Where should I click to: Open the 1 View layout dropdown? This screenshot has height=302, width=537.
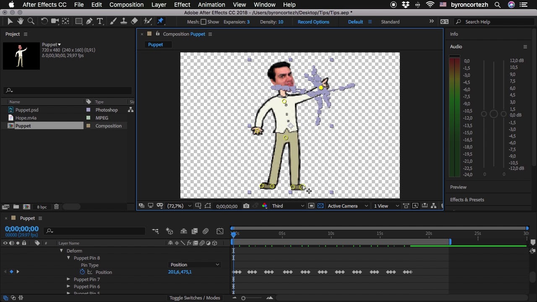click(x=386, y=206)
